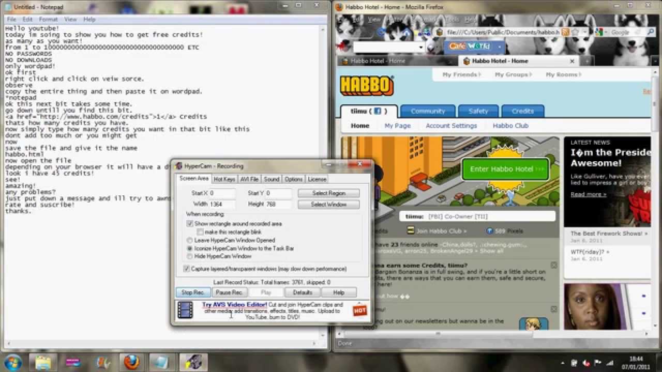This screenshot has height=372, width=662.
Task: Click the Try AVS Video Editor link
Action: pyautogui.click(x=234, y=305)
